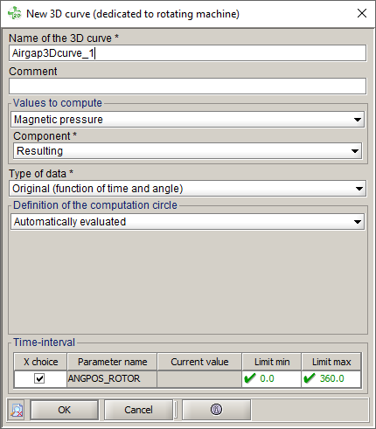The height and width of the screenshot is (429, 376).
Task: Click the magnifier icon at bottom left
Action: [17, 410]
